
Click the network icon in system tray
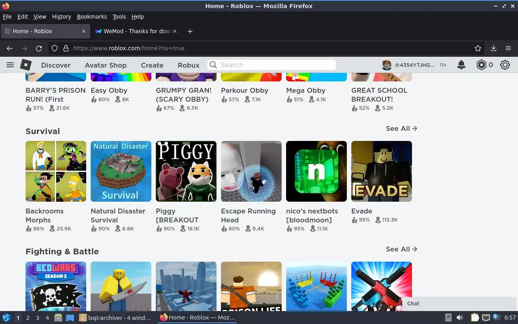486,318
